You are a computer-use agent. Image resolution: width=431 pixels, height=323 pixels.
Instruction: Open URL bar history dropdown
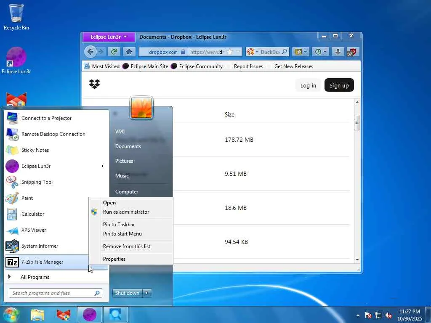(238, 52)
